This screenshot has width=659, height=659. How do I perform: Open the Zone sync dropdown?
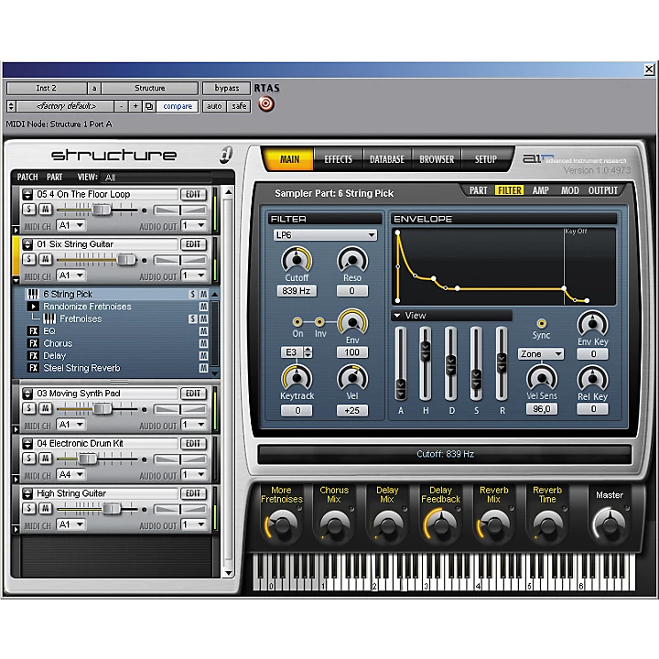pyautogui.click(x=541, y=354)
